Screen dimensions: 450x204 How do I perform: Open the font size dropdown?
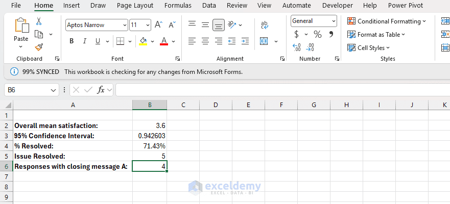pyautogui.click(x=148, y=25)
